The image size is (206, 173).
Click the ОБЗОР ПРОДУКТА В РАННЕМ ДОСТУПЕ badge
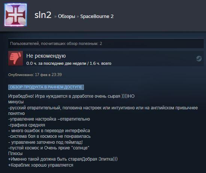(46, 87)
